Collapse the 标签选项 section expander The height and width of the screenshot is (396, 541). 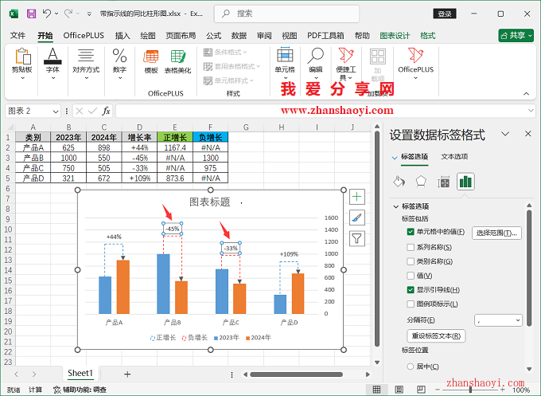pos(396,206)
